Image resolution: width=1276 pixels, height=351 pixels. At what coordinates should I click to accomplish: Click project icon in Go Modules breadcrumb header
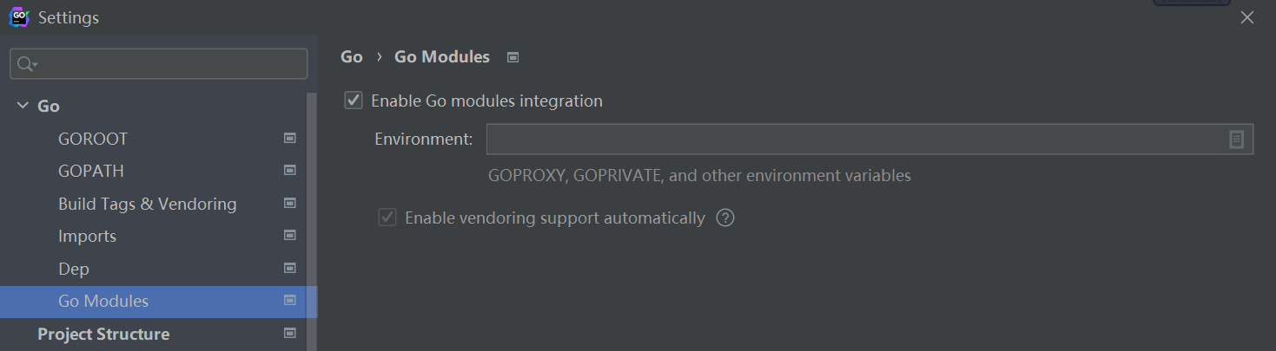tap(512, 57)
